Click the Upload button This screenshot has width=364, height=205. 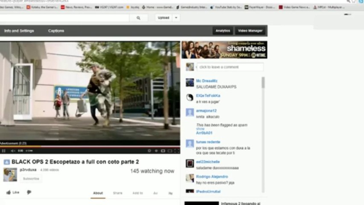click(x=164, y=18)
